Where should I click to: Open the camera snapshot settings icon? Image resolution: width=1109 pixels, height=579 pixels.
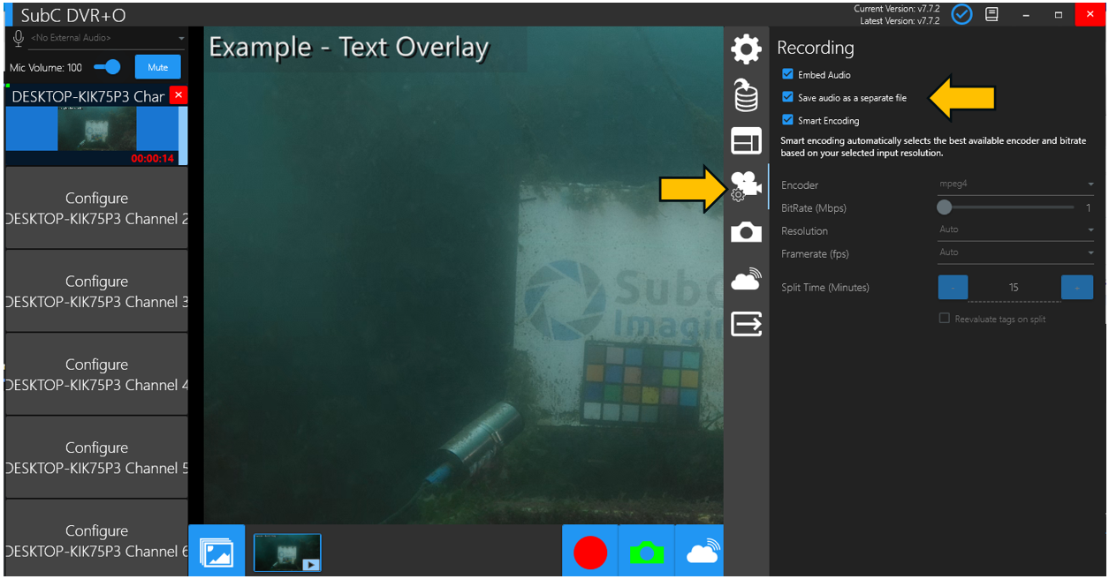[747, 233]
